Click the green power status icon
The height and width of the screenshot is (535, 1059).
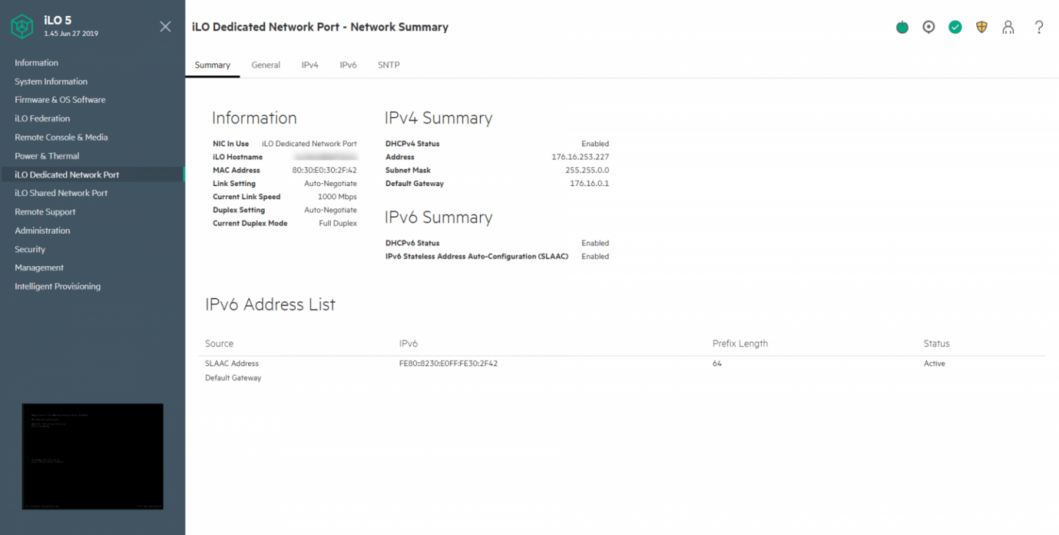902,28
